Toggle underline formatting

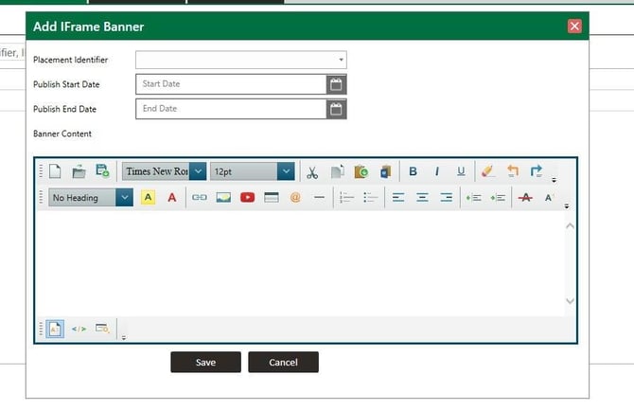point(461,171)
